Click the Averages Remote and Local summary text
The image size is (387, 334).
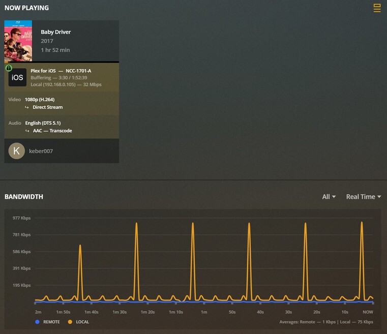[326, 322]
